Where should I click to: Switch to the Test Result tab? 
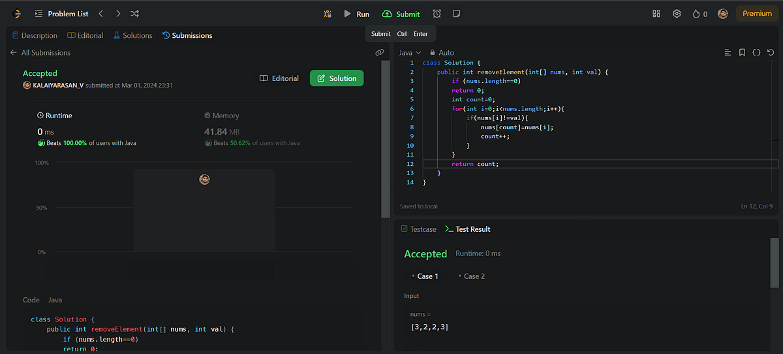(x=467, y=229)
